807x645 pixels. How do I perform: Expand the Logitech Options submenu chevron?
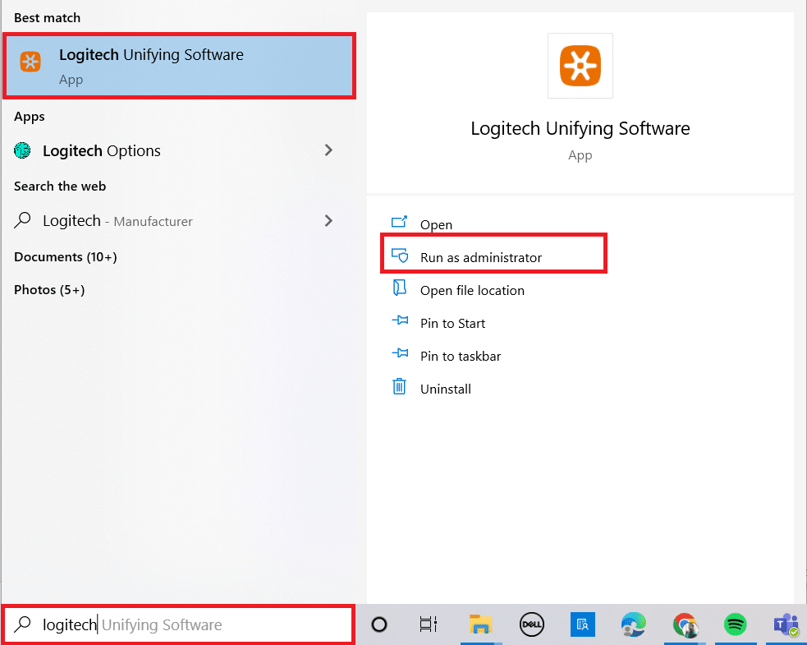point(328,150)
